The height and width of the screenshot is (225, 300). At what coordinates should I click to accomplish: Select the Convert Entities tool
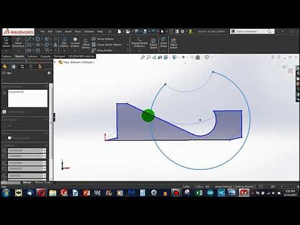75,42
